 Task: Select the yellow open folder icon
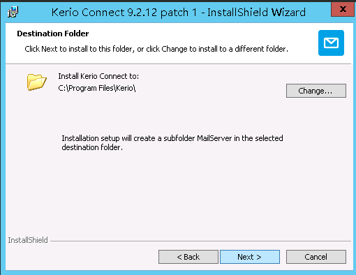(37, 82)
